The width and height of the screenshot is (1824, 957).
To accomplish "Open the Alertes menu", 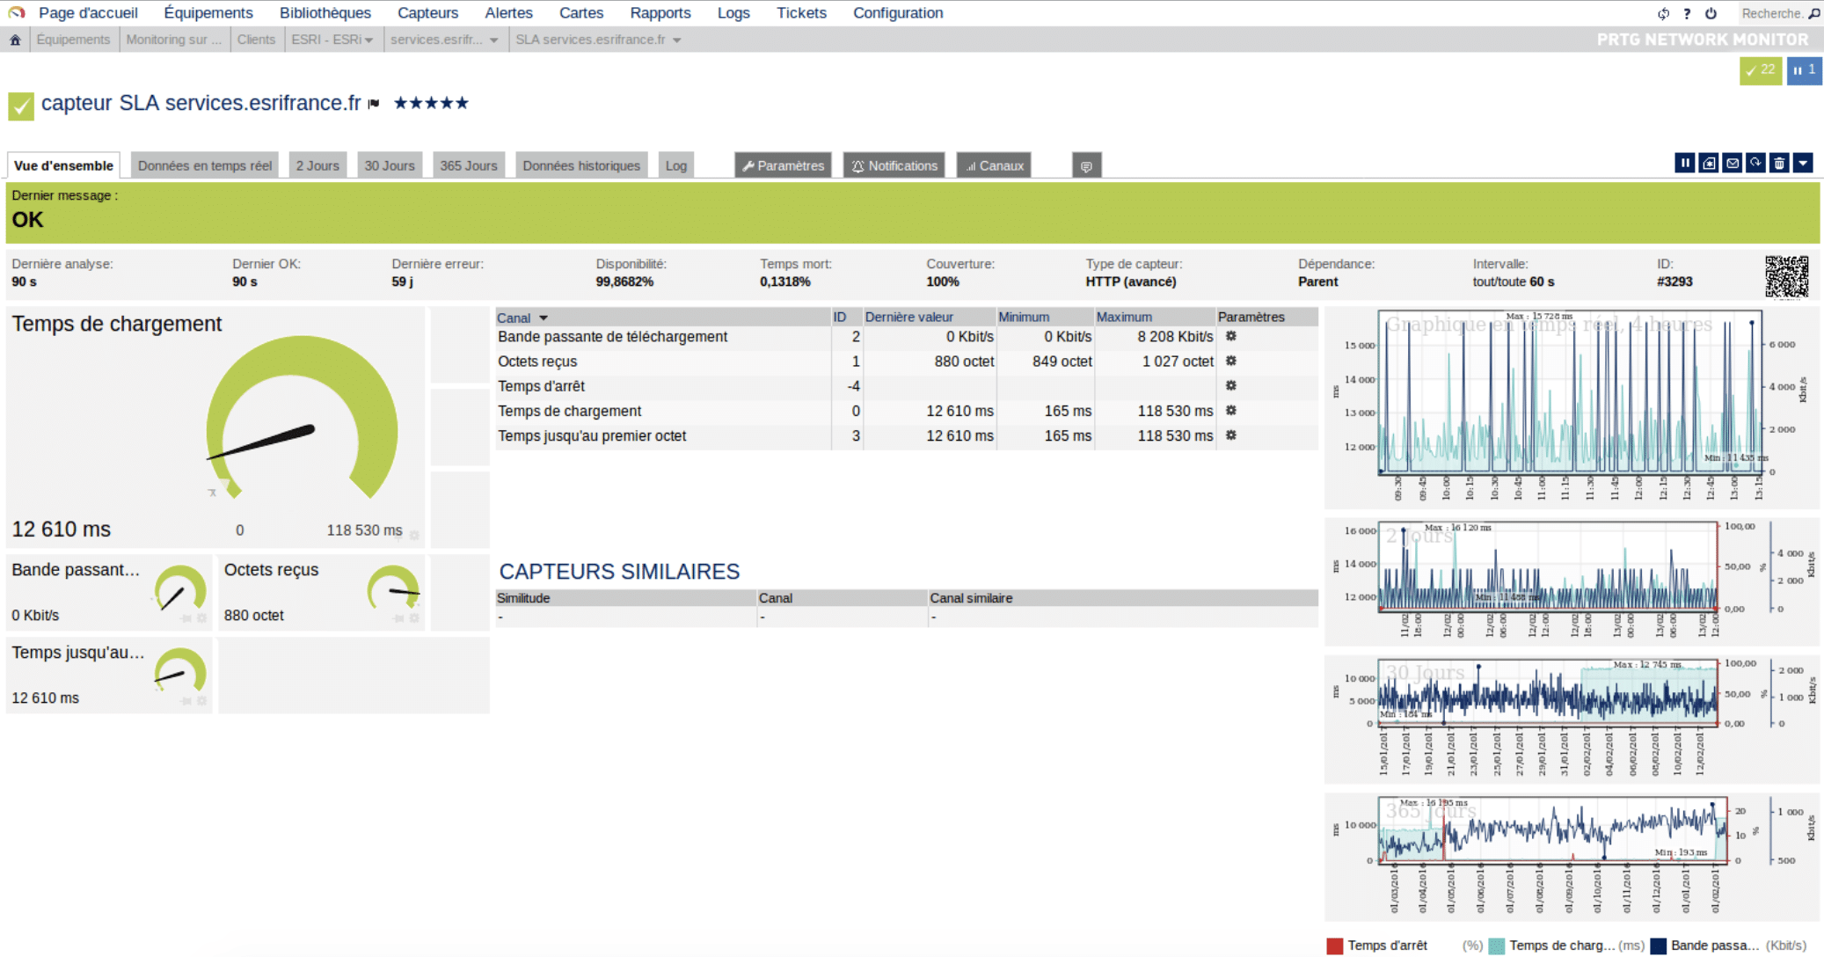I will 508,13.
